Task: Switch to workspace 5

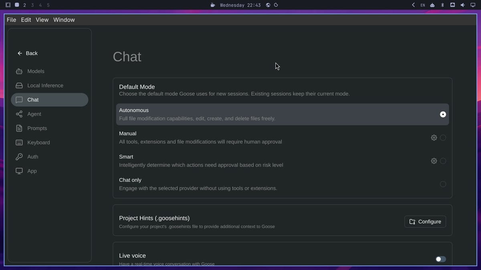Action: point(48,5)
